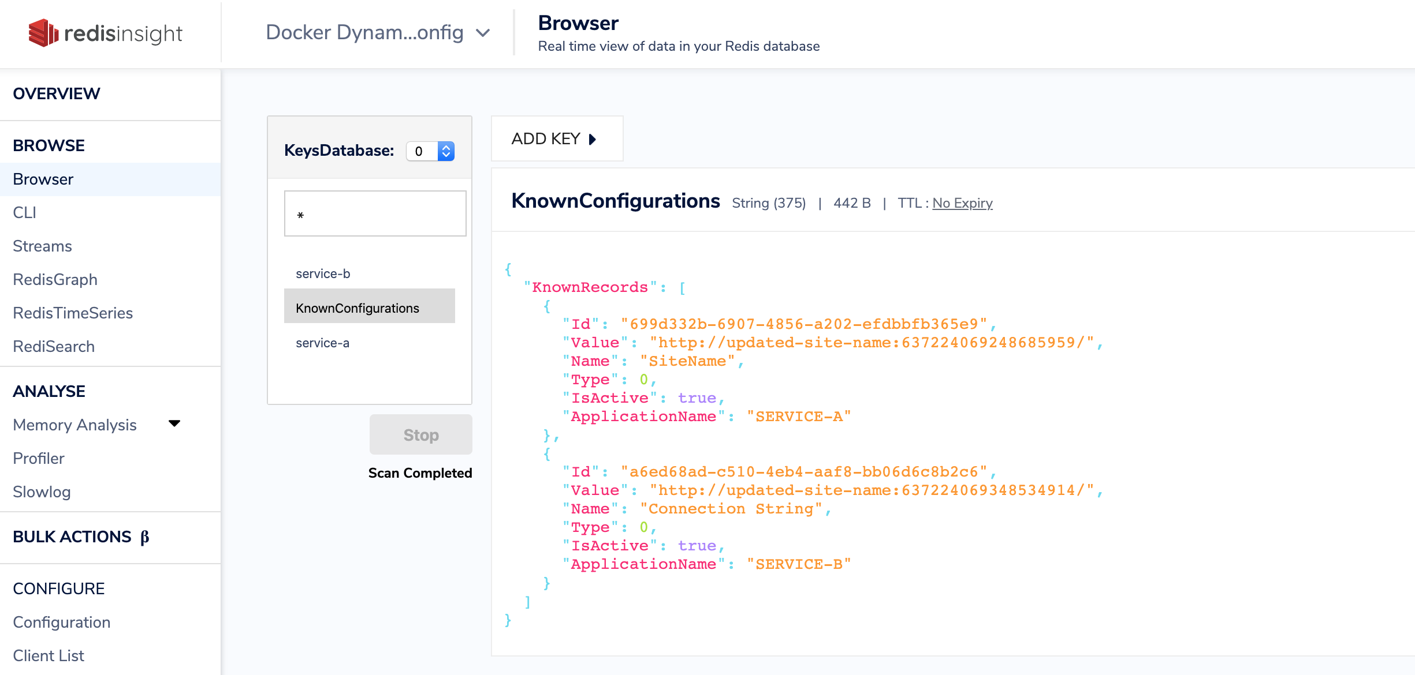The height and width of the screenshot is (675, 1415).
Task: Click the ADD KEY arrow icon
Action: 592,139
